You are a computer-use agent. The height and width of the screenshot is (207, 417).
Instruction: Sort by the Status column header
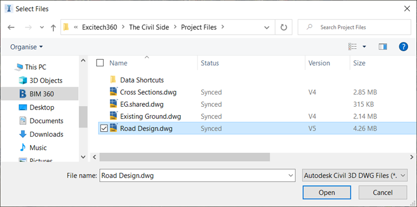pyautogui.click(x=210, y=63)
